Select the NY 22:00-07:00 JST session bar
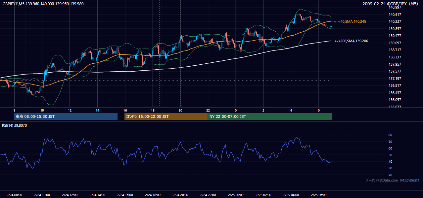 (270, 116)
